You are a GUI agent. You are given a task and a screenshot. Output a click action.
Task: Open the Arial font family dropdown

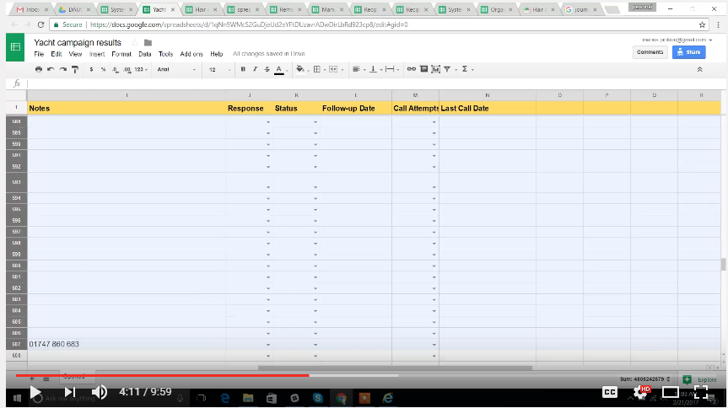[175, 69]
